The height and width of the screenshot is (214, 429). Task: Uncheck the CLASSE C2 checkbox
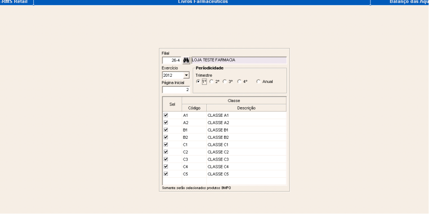click(166, 152)
